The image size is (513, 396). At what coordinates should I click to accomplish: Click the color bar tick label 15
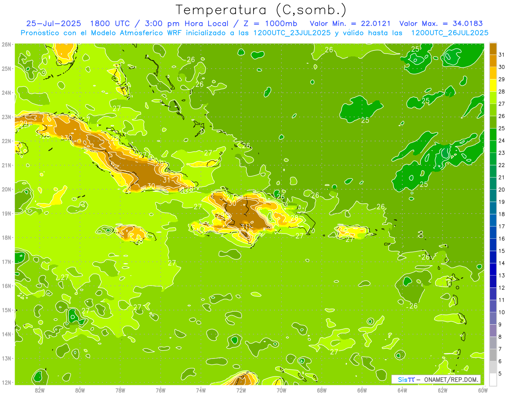pos(502,251)
